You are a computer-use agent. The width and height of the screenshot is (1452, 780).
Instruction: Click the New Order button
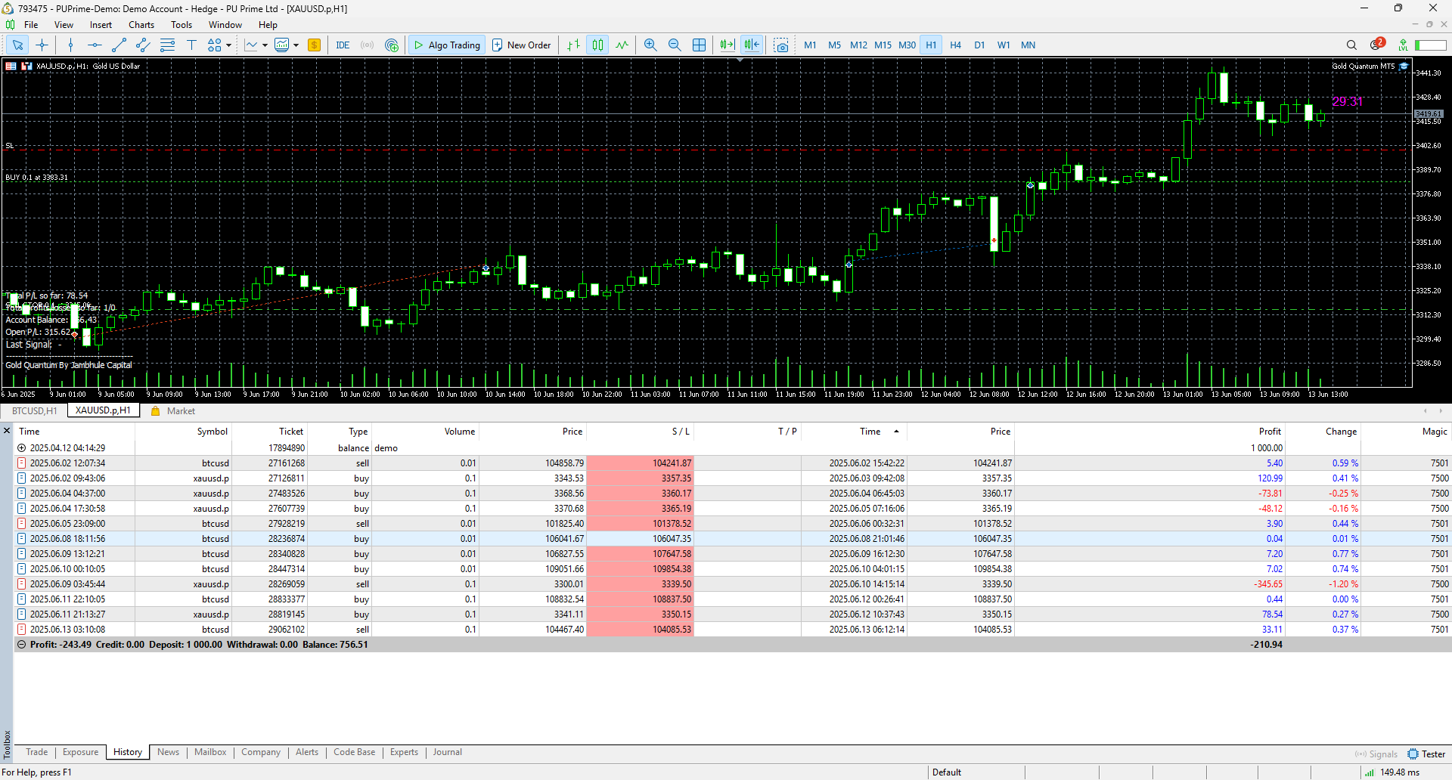522,45
